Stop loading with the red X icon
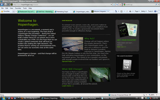This screenshot has height=100, width=160. pyautogui.click(x=120, y=5)
